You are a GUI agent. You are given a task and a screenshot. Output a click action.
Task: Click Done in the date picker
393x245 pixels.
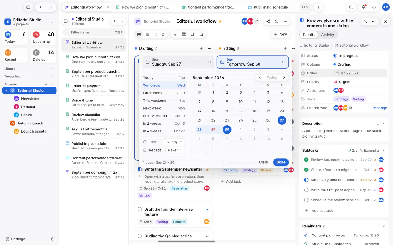(x=281, y=162)
